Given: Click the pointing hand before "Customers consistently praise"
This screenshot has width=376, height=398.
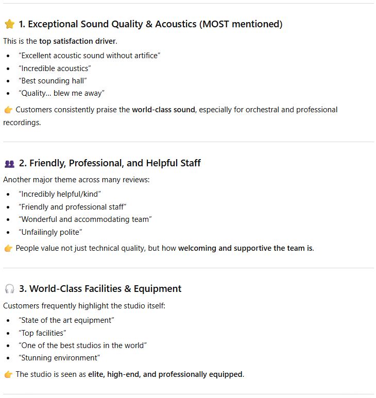Looking at the screenshot, I should click(x=8, y=110).
